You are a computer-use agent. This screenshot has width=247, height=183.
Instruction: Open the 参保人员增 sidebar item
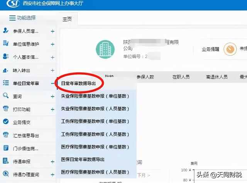pos(28,31)
